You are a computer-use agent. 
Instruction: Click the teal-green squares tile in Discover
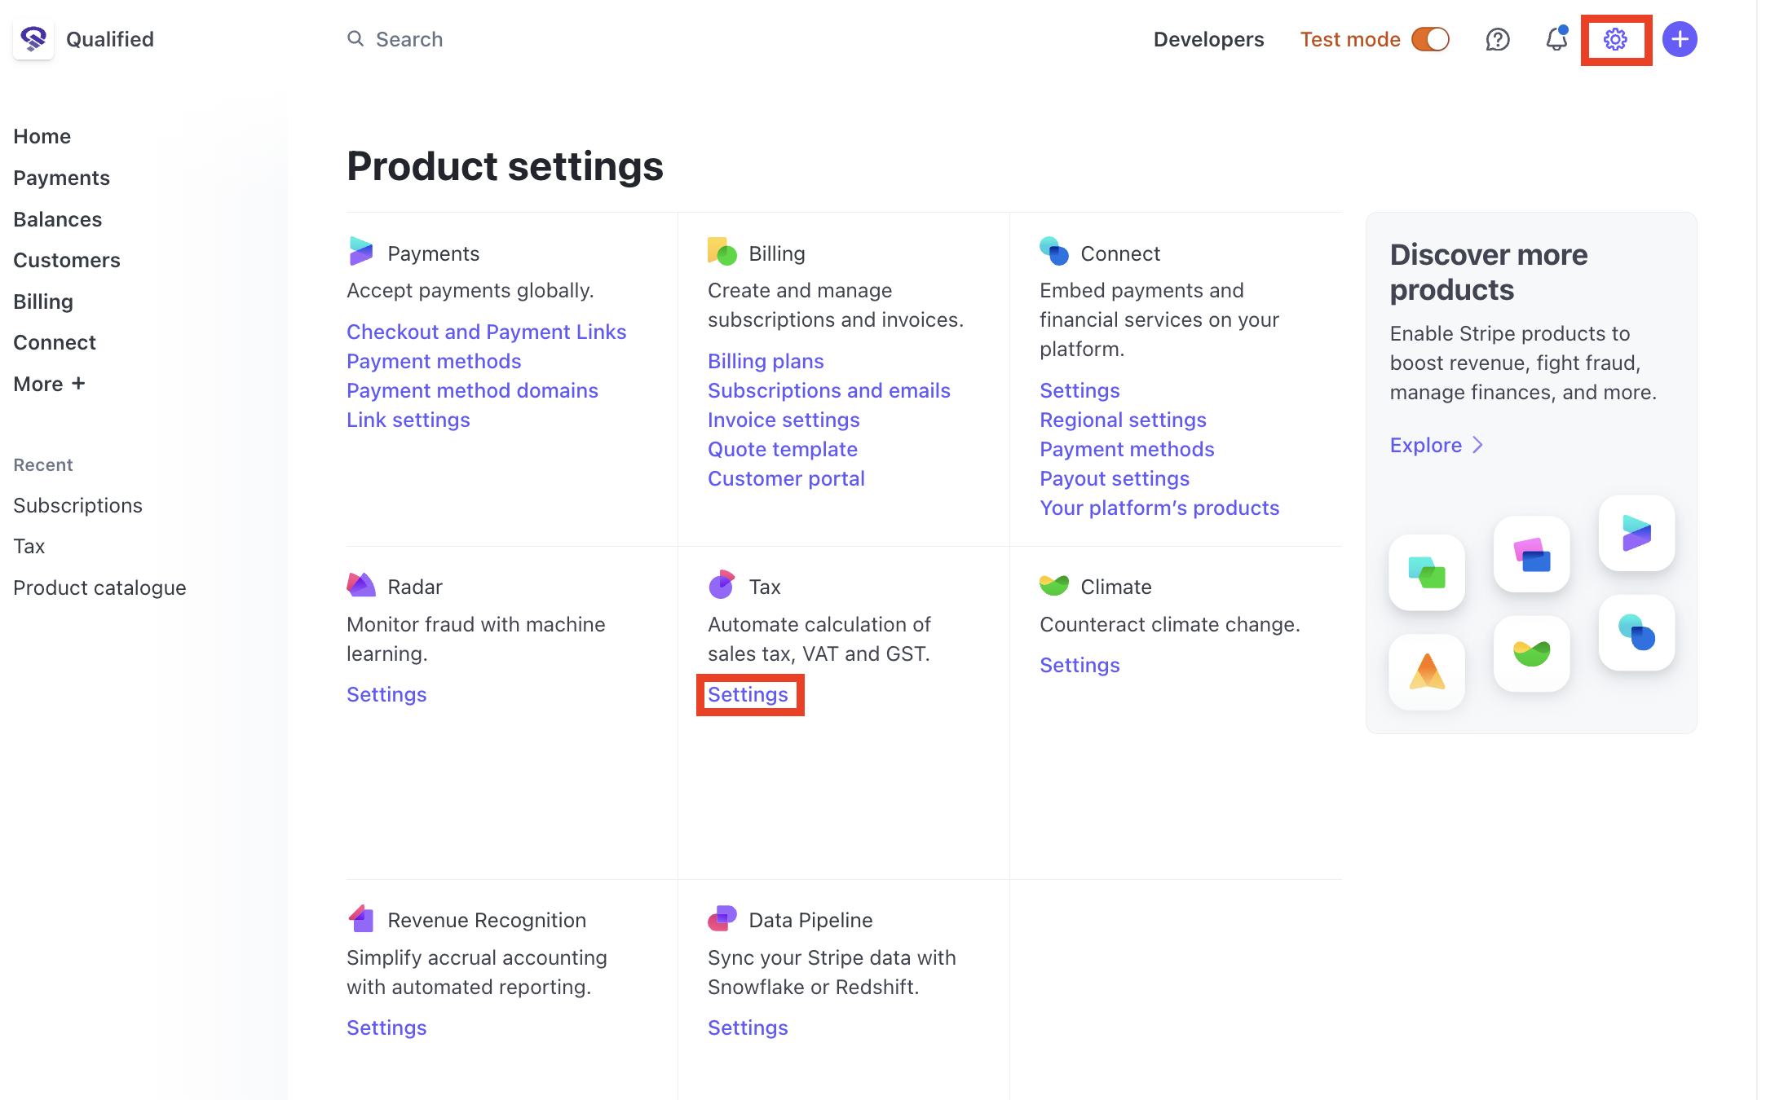[1427, 572]
